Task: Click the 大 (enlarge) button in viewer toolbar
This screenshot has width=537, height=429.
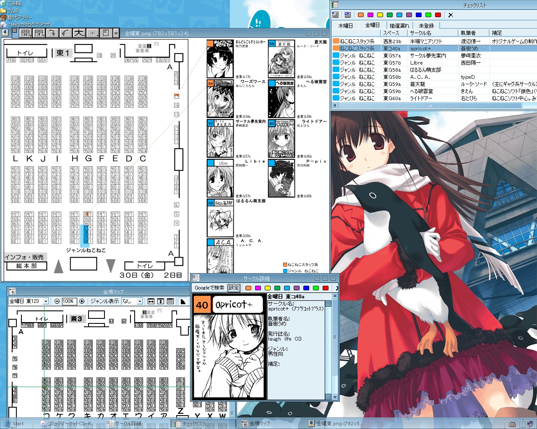Action: click(79, 33)
